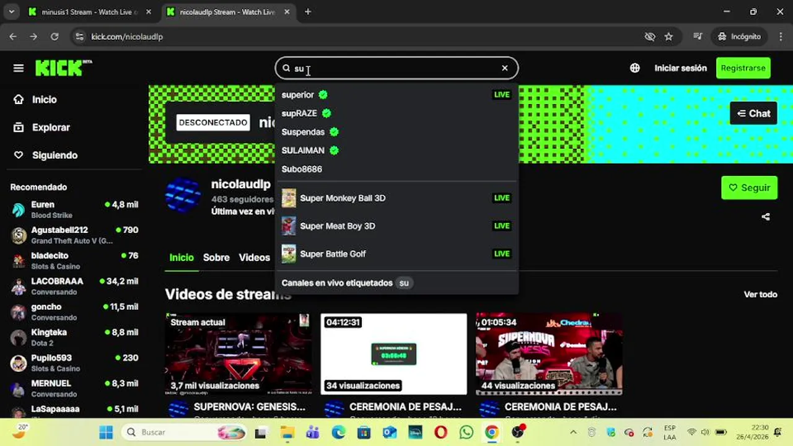The height and width of the screenshot is (446, 793).
Task: Open Chrome three-dot menu
Action: click(779, 37)
